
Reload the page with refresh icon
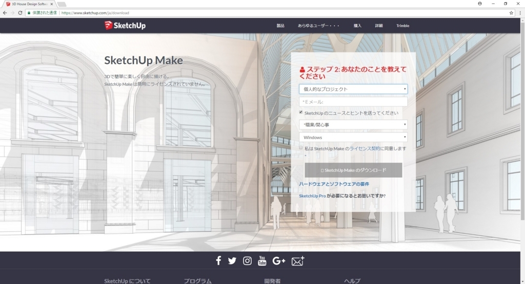click(x=20, y=13)
